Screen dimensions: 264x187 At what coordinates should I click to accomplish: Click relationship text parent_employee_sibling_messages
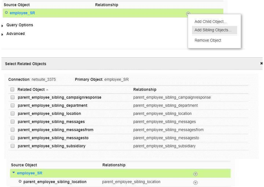coord(164,122)
